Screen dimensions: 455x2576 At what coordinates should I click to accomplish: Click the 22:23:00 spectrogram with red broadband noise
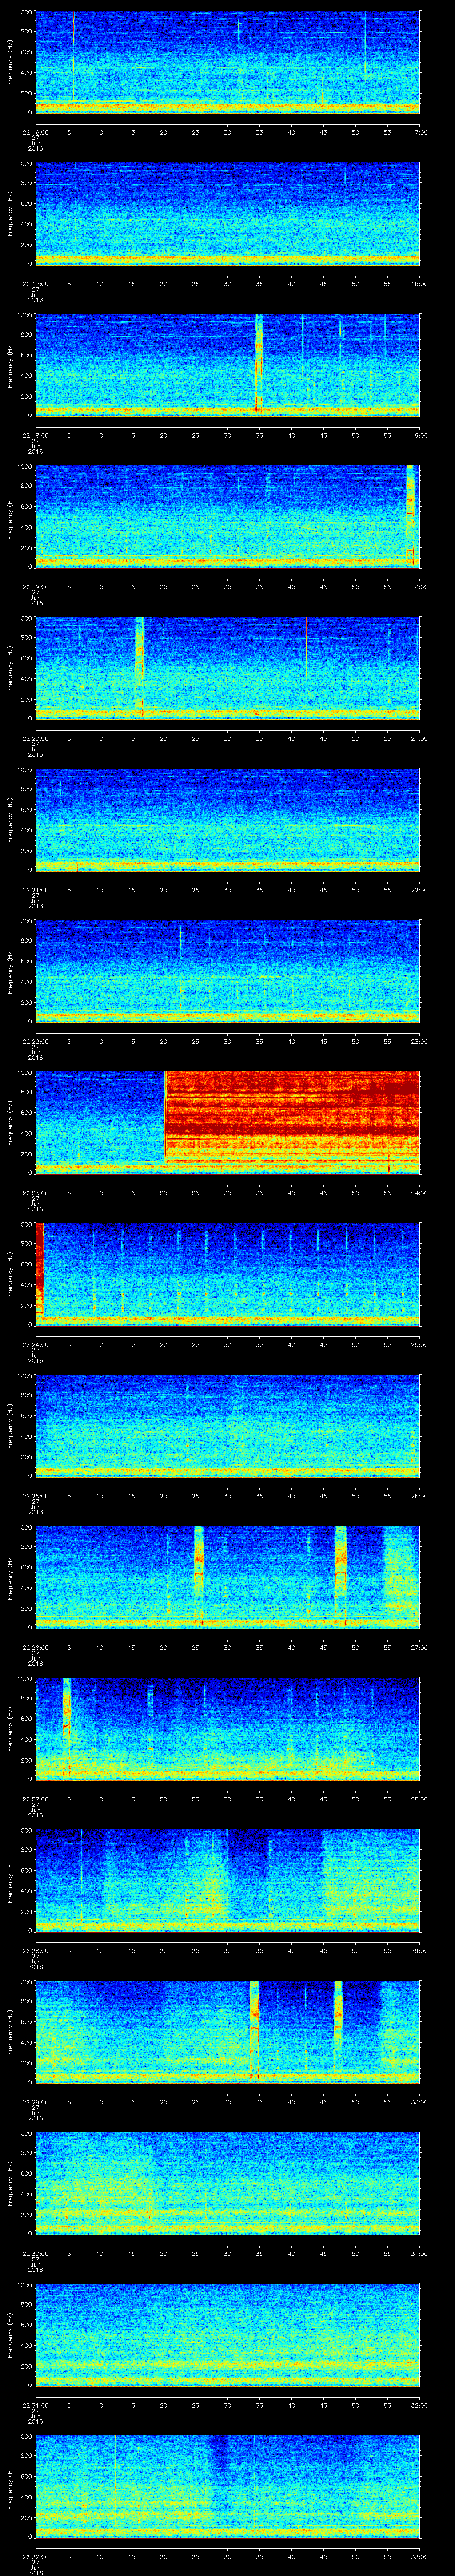[x=227, y=1122]
